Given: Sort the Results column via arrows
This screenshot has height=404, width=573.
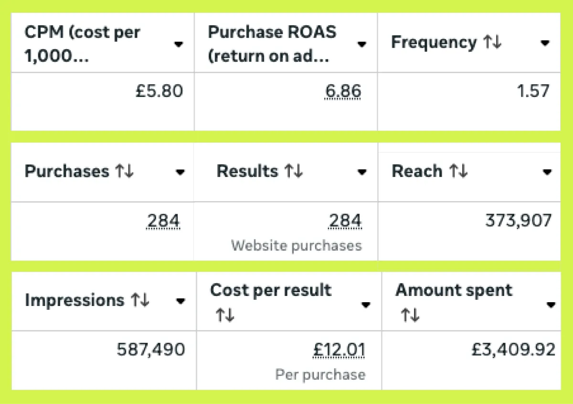Looking at the screenshot, I should click(293, 172).
